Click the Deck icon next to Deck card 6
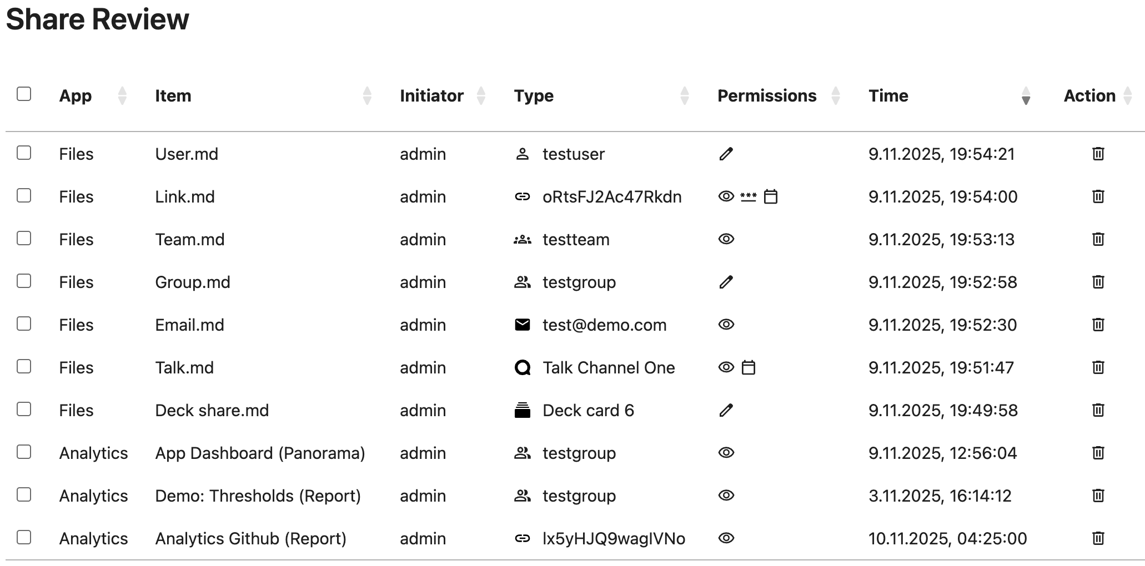Screen dimensions: 1145x566 pos(523,410)
